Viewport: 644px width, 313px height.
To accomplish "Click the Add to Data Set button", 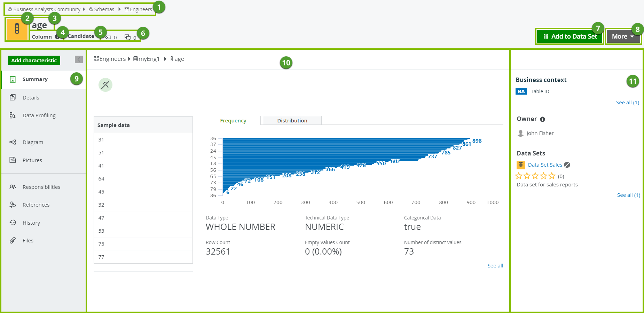I will click(x=570, y=37).
